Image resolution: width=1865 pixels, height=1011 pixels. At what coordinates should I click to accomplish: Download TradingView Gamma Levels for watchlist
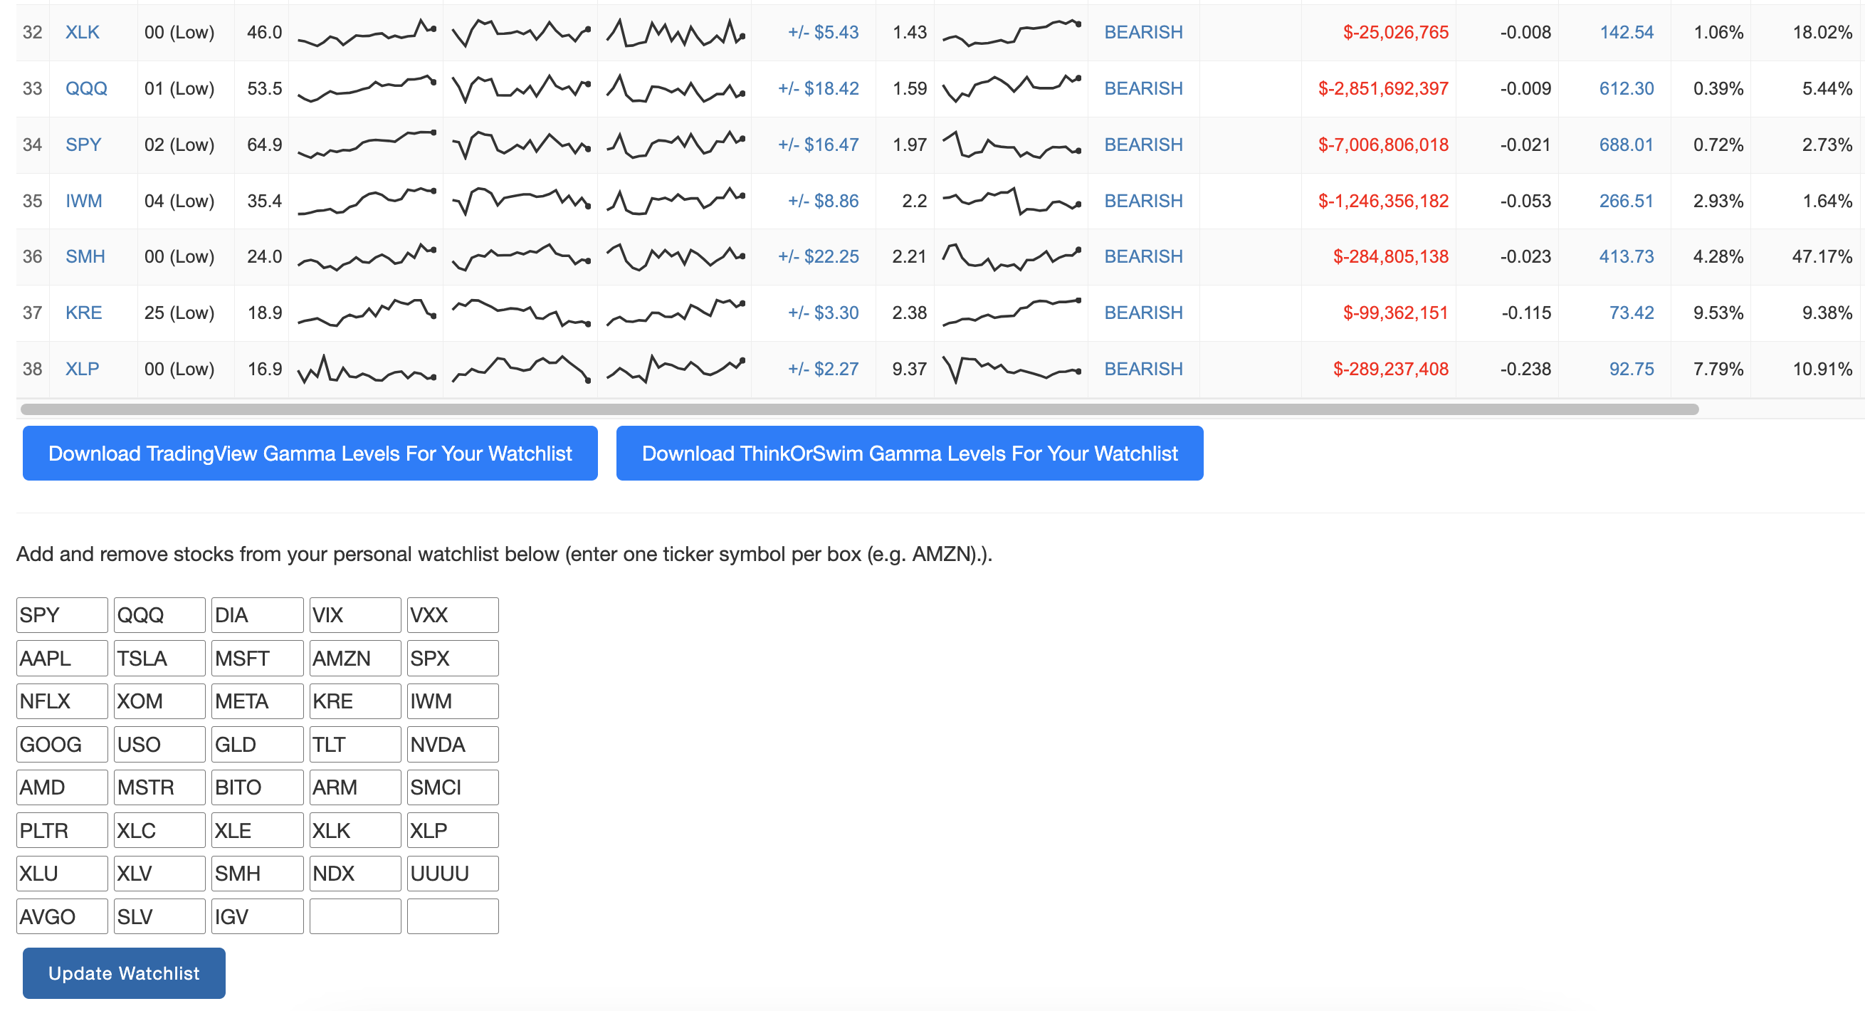point(310,454)
